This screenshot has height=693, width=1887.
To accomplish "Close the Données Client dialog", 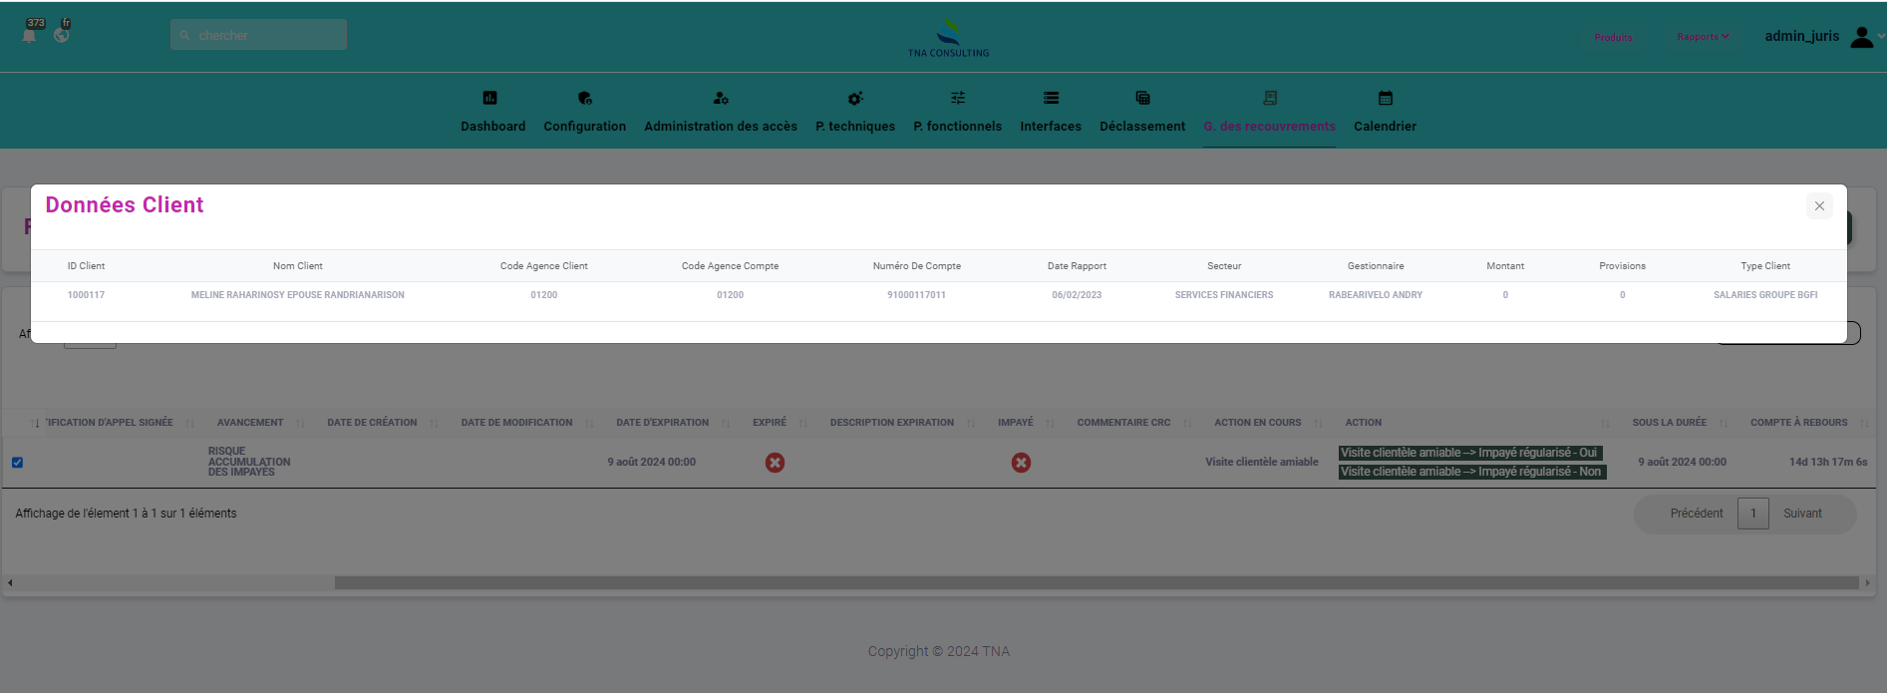I will [x=1819, y=206].
